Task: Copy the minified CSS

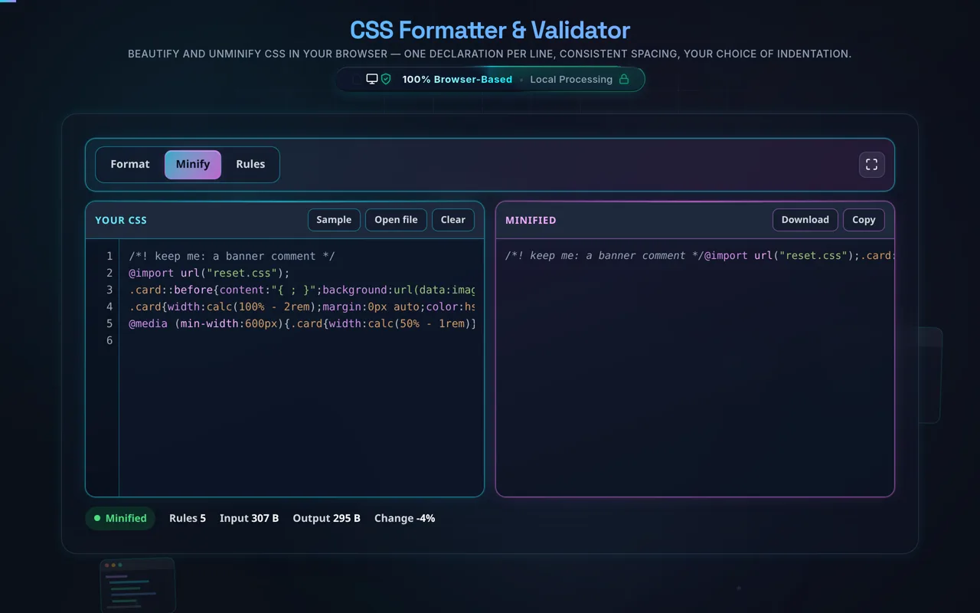Action: coord(864,220)
